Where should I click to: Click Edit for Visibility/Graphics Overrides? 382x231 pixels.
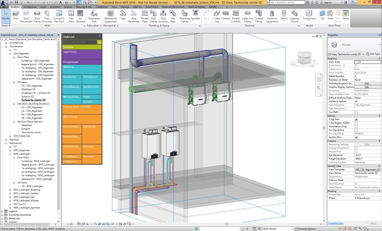pos(367,83)
